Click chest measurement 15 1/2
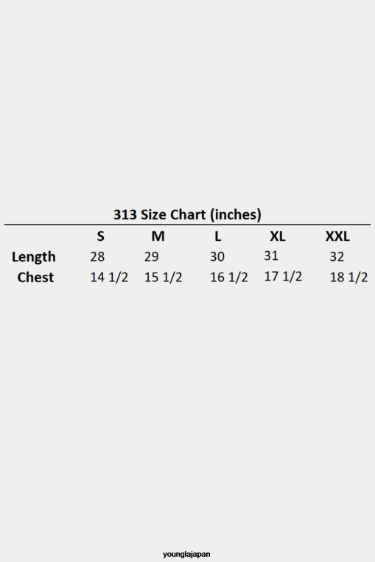375x562 pixels. point(163,277)
